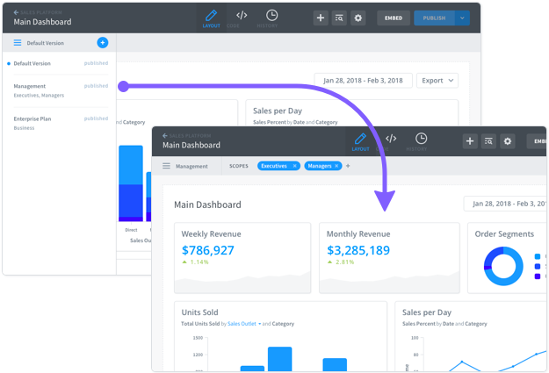
Task: Open settings gear in the rear window toolbar
Action: click(x=358, y=18)
